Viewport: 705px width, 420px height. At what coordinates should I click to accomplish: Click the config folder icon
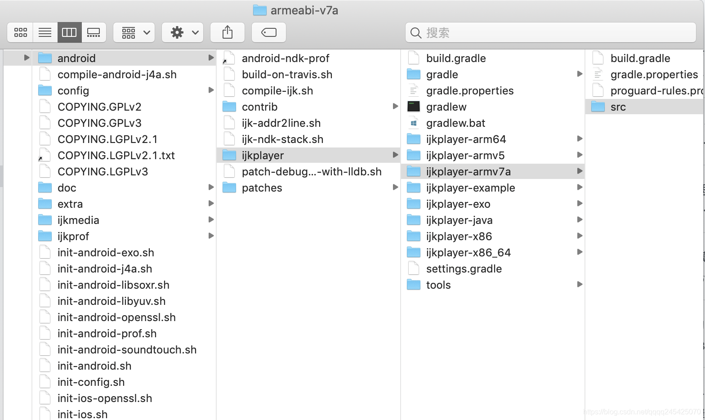(45, 90)
